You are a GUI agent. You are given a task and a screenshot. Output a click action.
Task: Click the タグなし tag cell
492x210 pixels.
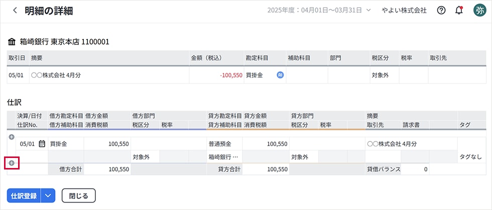470,157
